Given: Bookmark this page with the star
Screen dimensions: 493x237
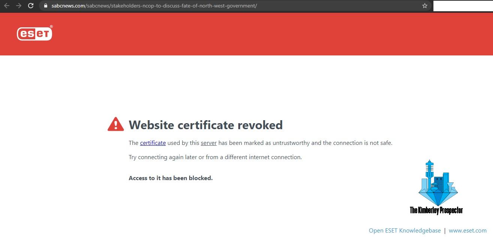Looking at the screenshot, I should click(x=424, y=6).
